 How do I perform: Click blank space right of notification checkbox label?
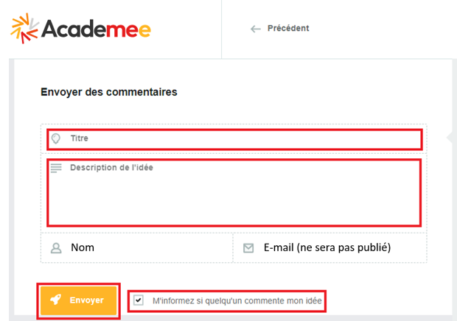pos(383,300)
